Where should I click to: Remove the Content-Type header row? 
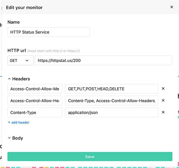[x=163, y=112]
